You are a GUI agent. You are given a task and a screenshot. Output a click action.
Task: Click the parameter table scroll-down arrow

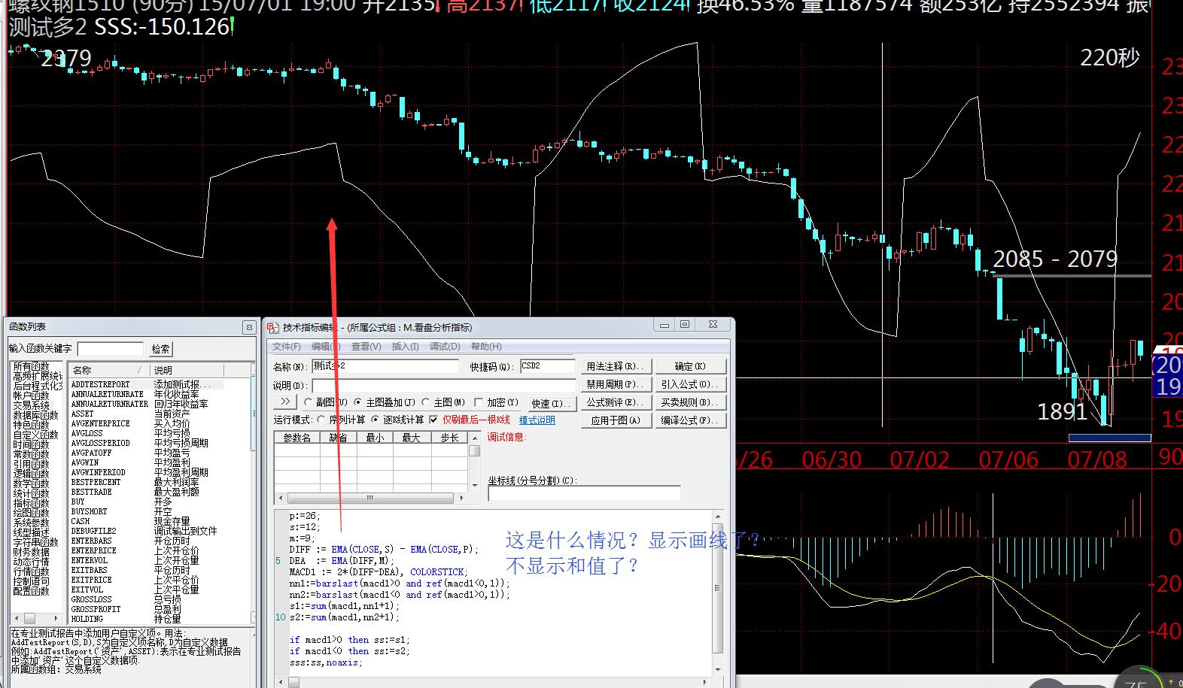475,486
